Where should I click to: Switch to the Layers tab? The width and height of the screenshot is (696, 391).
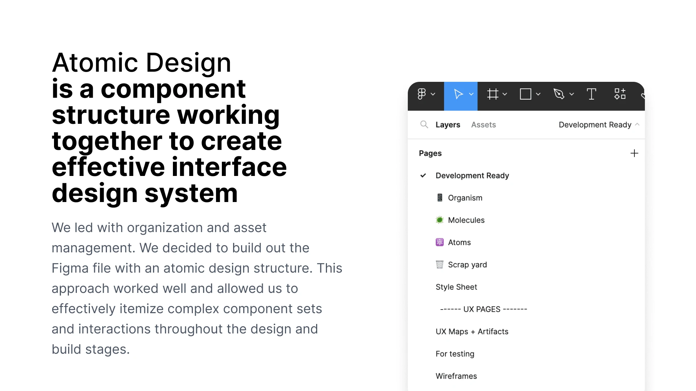pos(448,125)
